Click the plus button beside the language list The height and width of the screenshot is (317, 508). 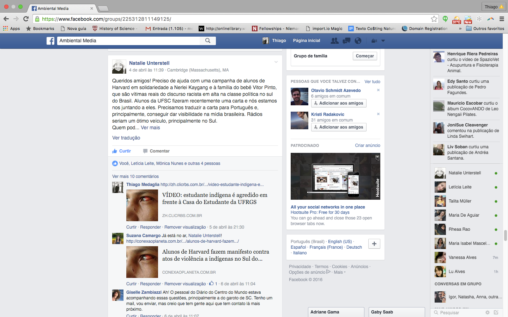click(x=374, y=244)
